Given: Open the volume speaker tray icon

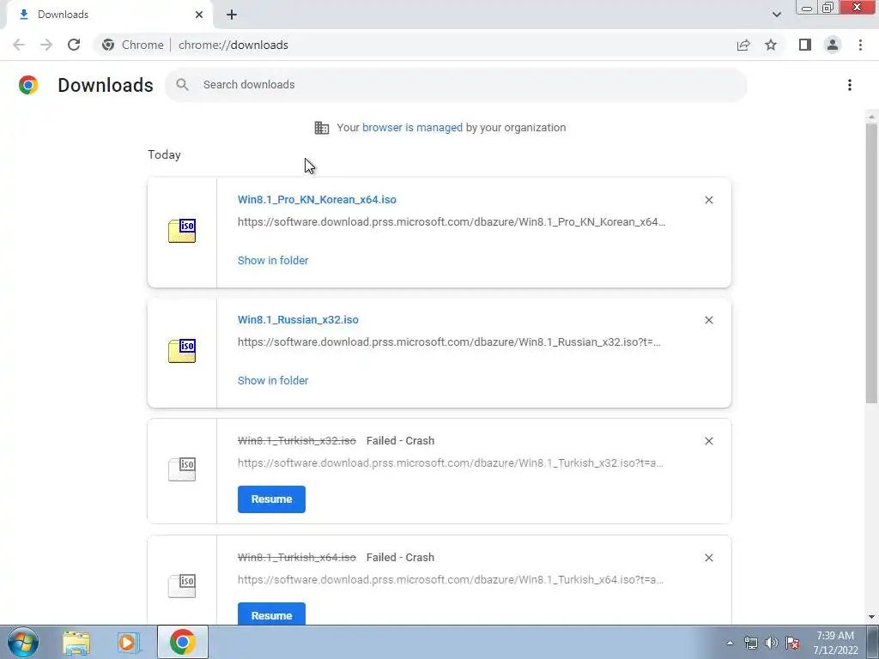Looking at the screenshot, I should (x=772, y=643).
